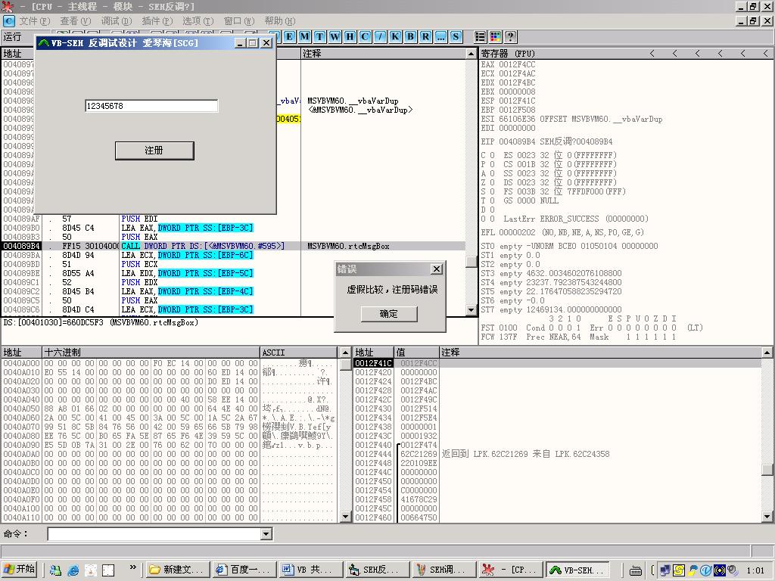Click the serial input field containing 12345678
775x581 pixels.
(x=151, y=106)
